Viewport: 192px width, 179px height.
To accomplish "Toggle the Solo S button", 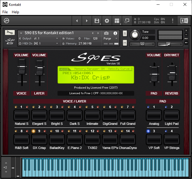I will [x=125, y=33].
